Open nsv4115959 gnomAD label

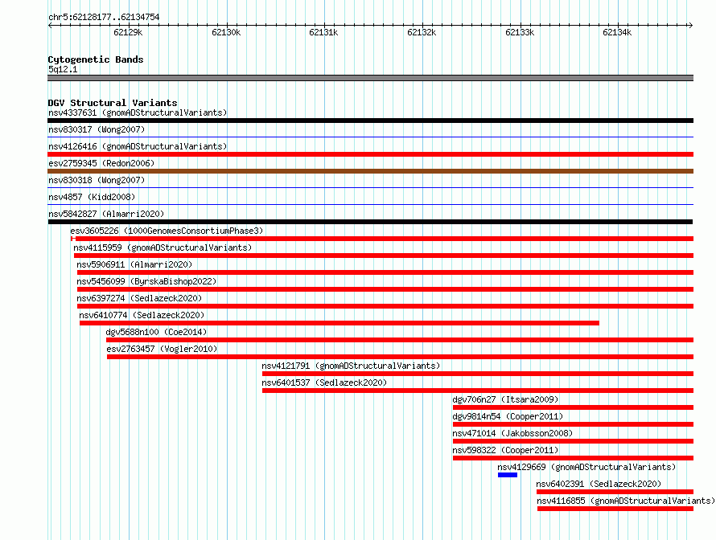pos(163,247)
